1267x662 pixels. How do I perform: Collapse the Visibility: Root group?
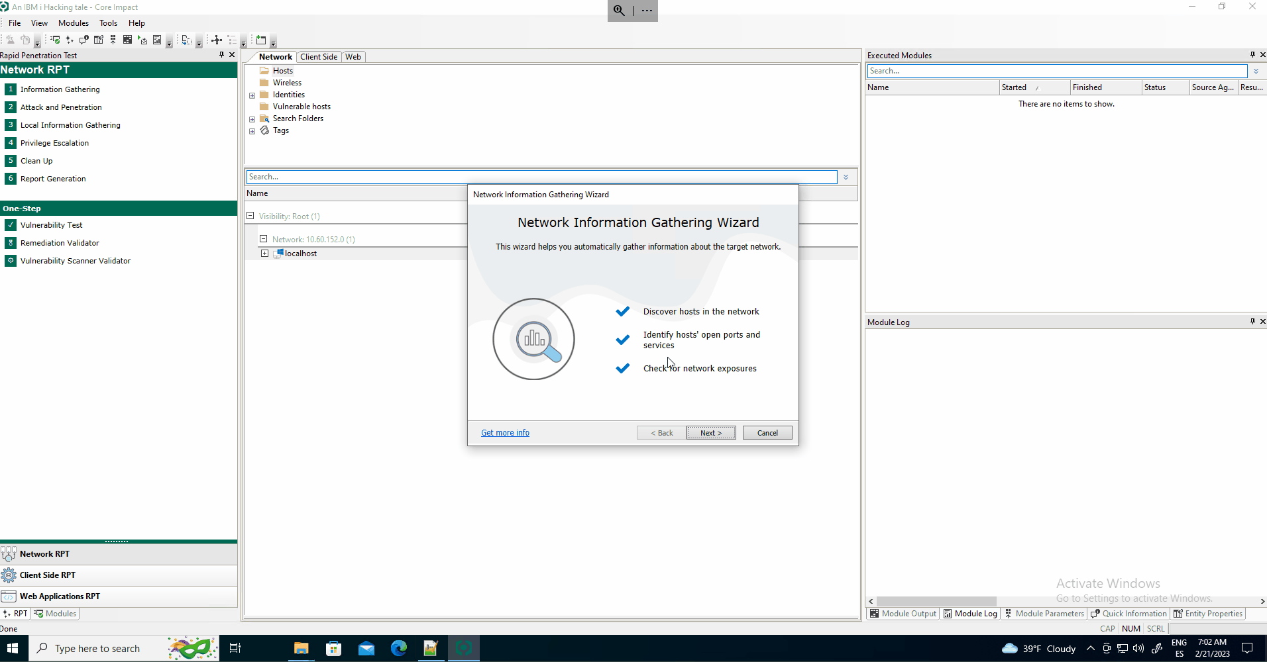coord(250,216)
